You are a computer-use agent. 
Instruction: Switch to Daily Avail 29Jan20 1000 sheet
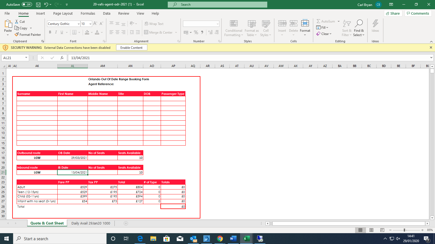tap(91, 223)
